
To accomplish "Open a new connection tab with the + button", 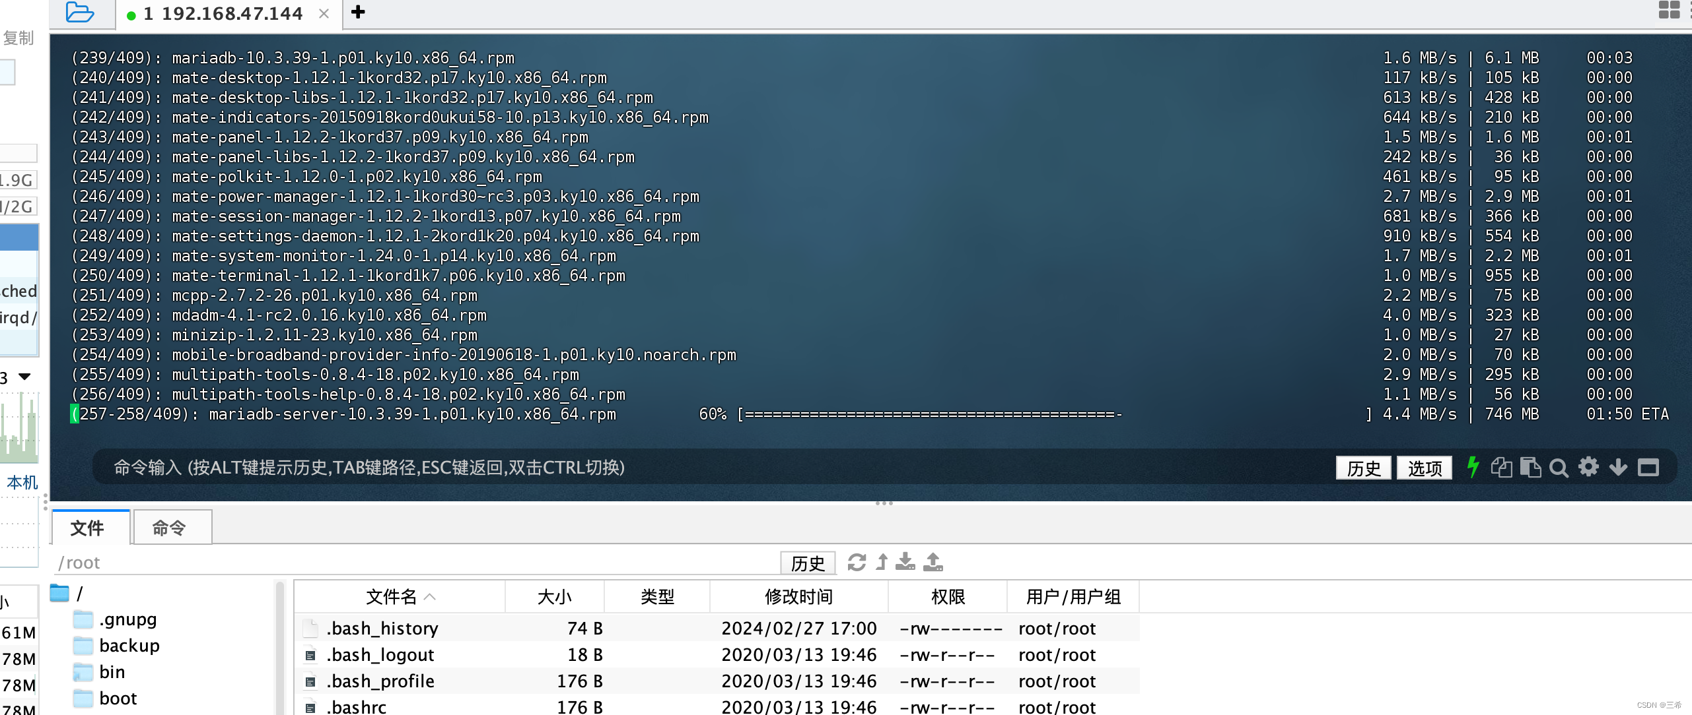I will pos(358,13).
